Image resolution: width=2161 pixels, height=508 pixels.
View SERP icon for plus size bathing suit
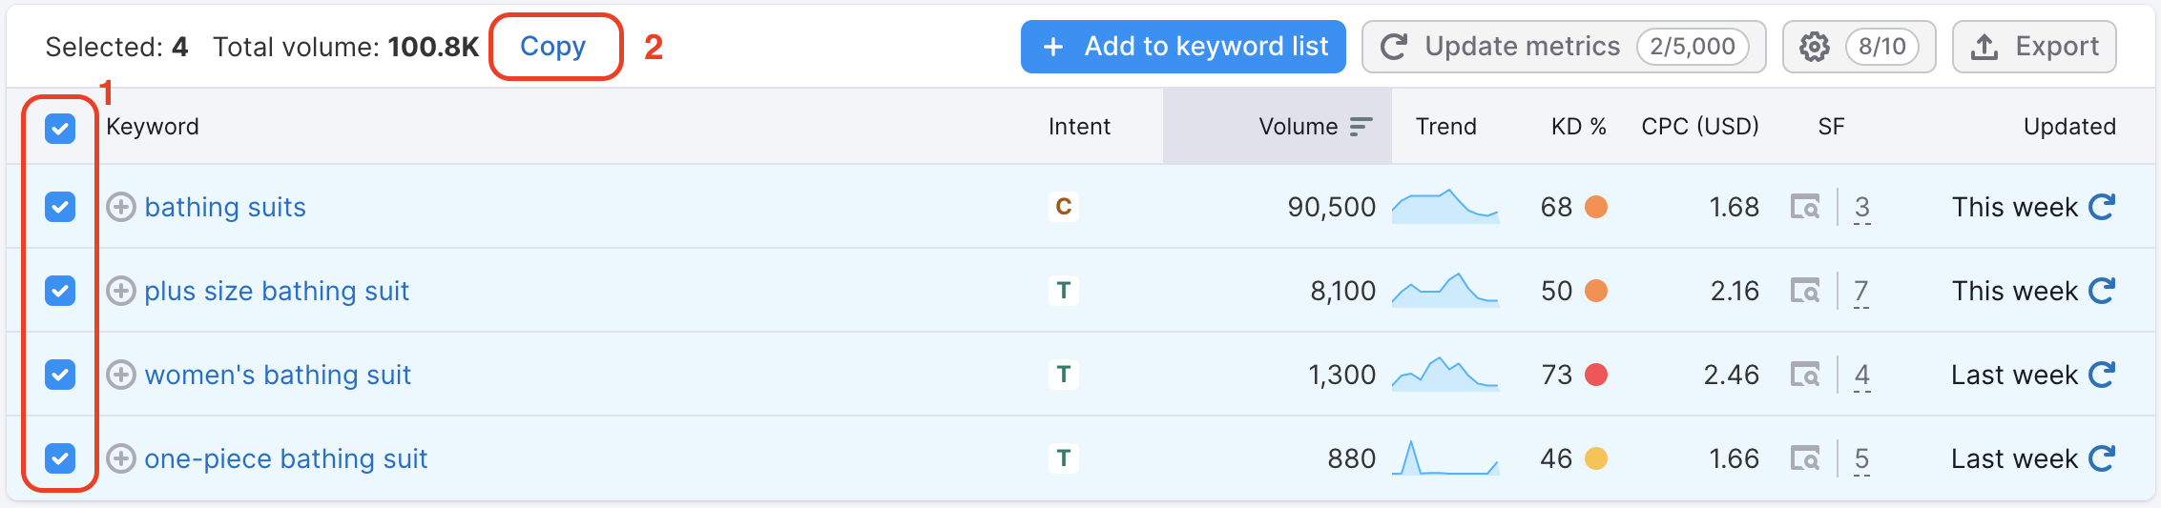click(1805, 291)
